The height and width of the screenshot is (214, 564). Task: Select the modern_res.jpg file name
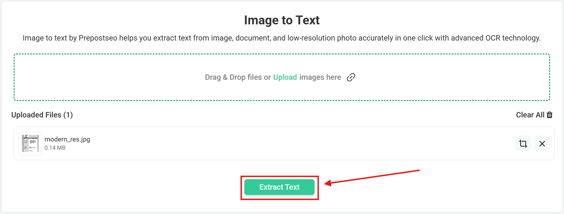pyautogui.click(x=67, y=139)
